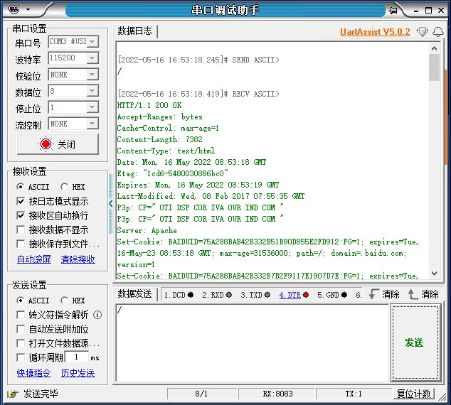Click the 自动滚屏 link
Screen dimensions: 451x405
[x=34, y=259]
